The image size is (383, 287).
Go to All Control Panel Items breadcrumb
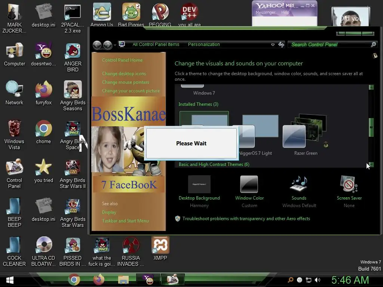tap(156, 44)
